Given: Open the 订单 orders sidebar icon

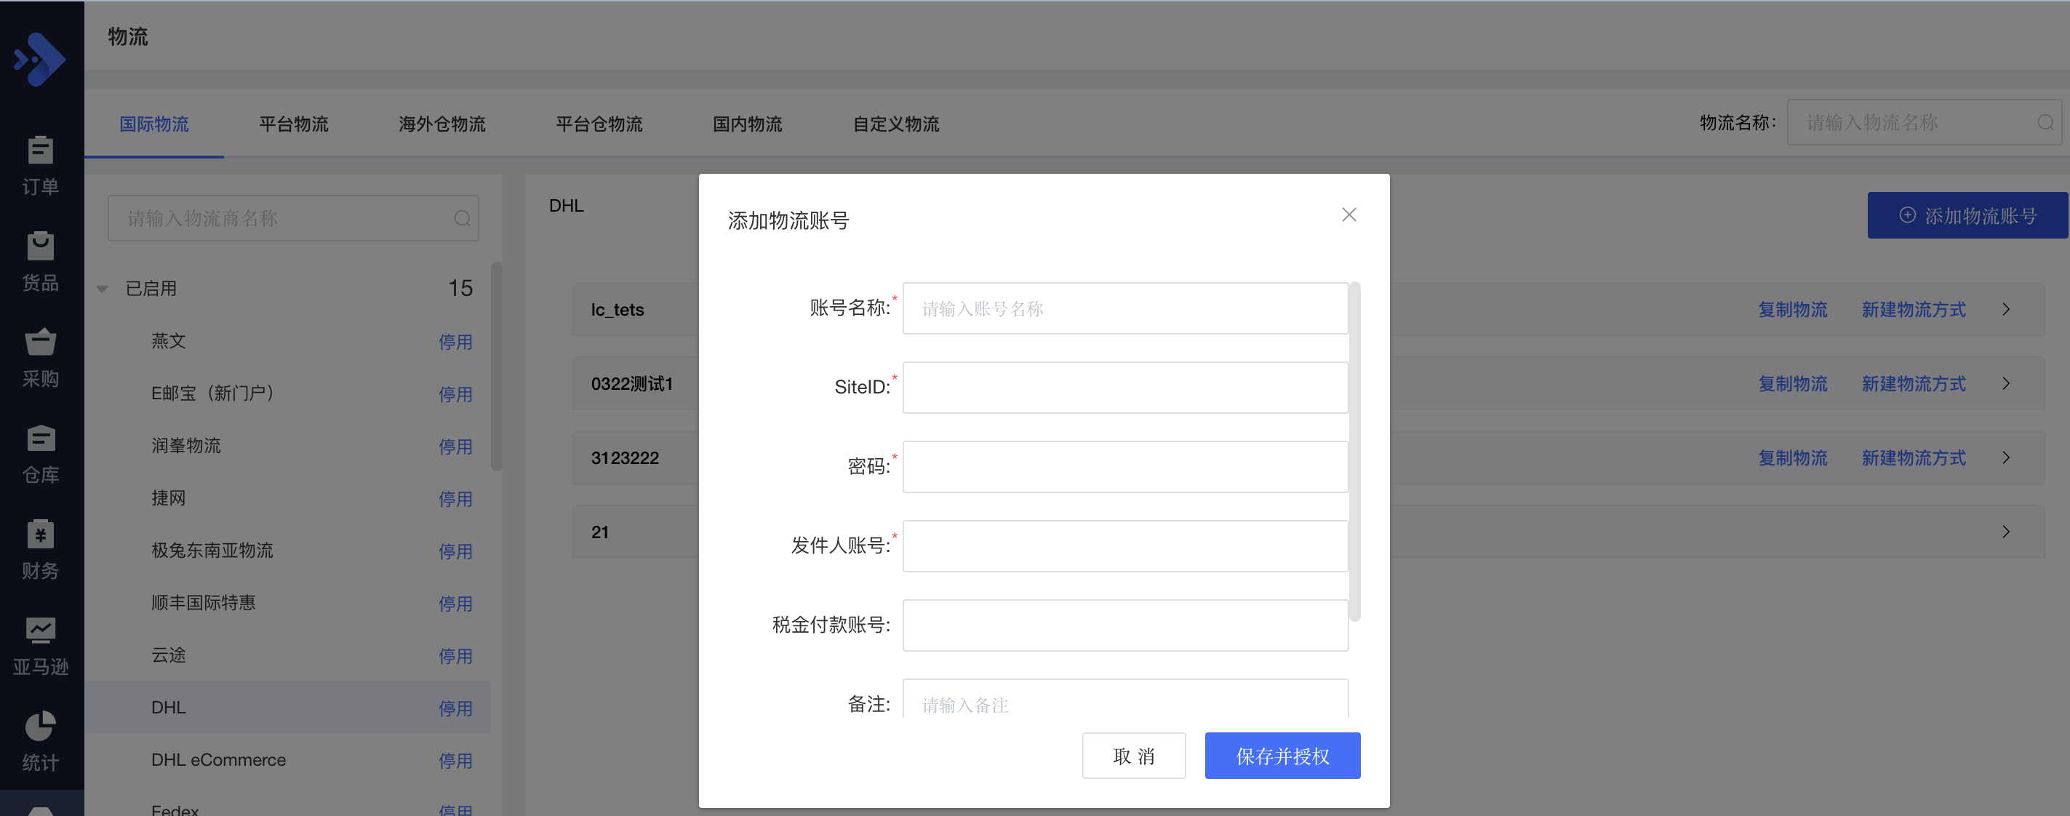Looking at the screenshot, I should 40,167.
